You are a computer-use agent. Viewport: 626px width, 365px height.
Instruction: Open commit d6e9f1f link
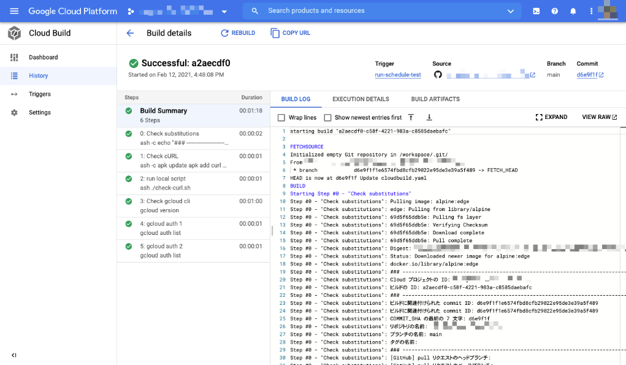[x=590, y=75]
